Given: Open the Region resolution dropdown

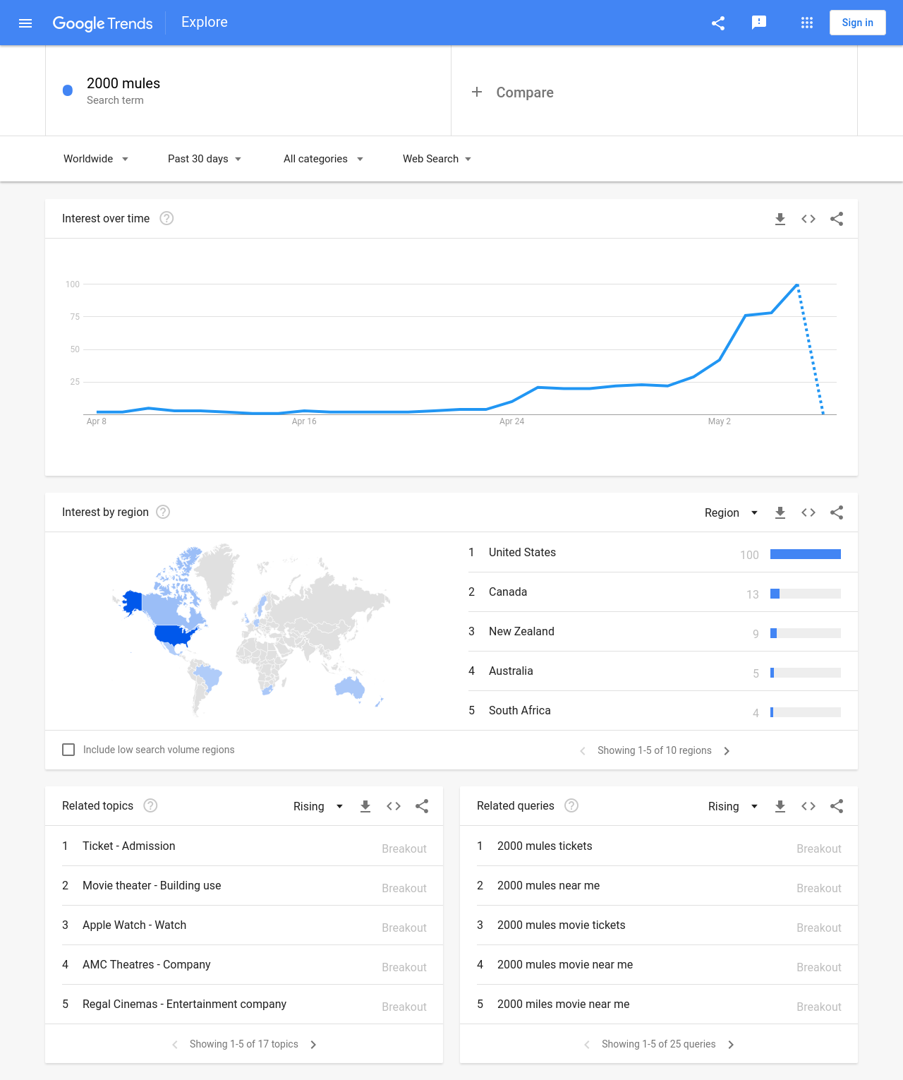Looking at the screenshot, I should tap(731, 512).
